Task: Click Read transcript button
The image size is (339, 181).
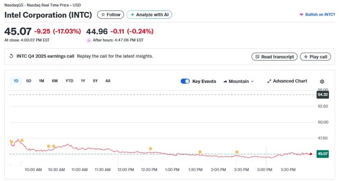Action: click(x=274, y=57)
